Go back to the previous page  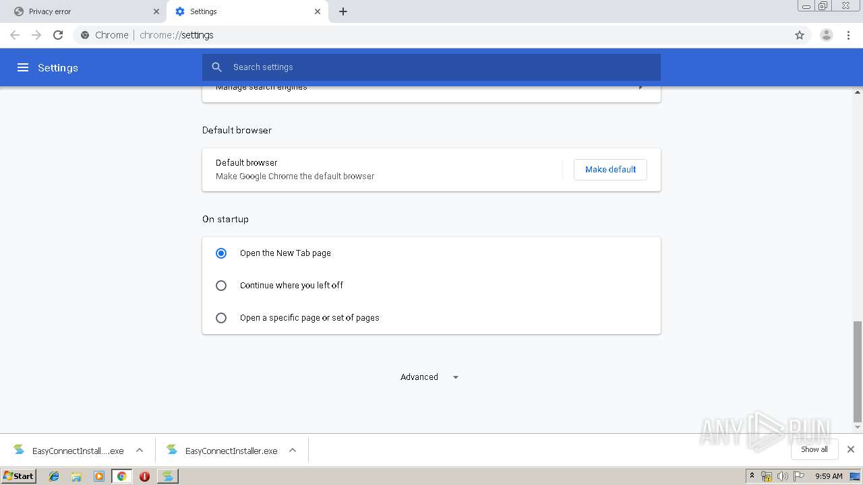tap(15, 35)
